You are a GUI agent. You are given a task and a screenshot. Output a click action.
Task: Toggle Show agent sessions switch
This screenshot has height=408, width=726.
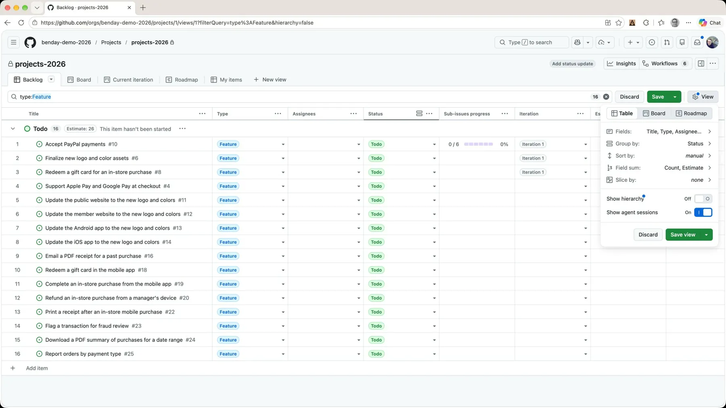(703, 212)
